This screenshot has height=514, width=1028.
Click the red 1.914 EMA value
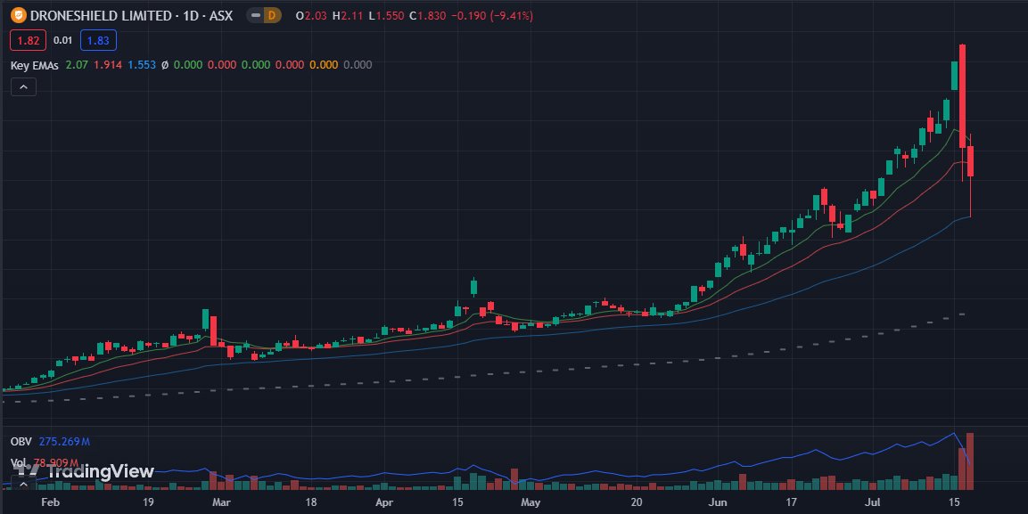108,65
